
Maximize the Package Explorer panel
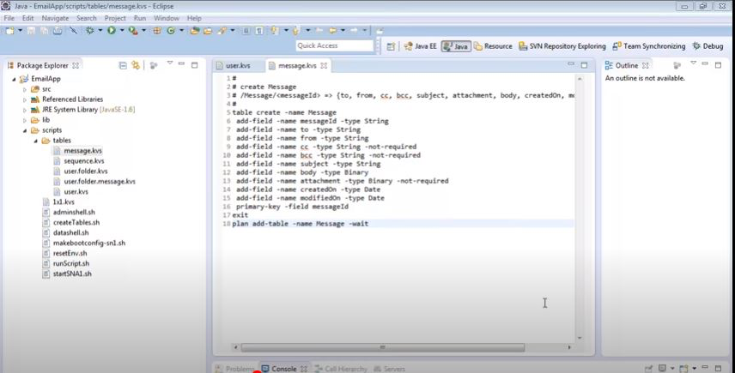pyautogui.click(x=195, y=65)
